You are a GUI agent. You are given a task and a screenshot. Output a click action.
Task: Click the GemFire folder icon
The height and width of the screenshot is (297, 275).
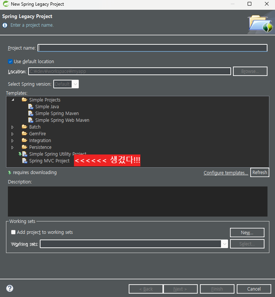(24, 133)
